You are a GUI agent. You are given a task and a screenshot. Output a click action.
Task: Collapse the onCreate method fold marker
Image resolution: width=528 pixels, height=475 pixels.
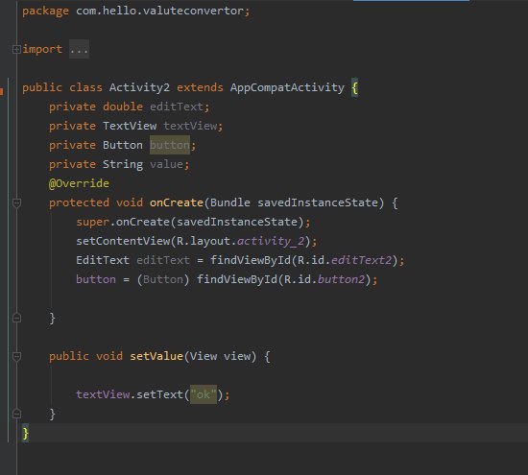pos(16,203)
